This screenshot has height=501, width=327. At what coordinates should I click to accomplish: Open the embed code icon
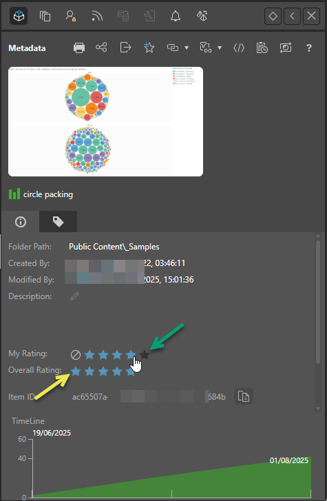pos(239,48)
